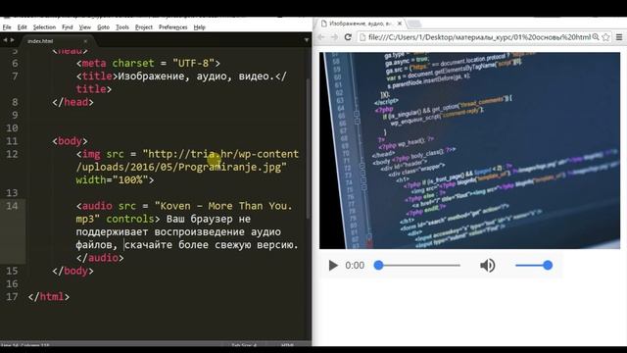Open the View menu

[85, 27]
